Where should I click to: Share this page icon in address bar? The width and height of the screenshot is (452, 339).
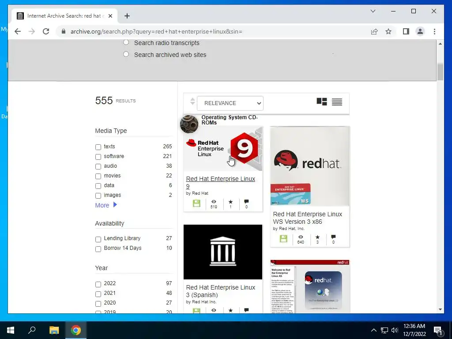[x=374, y=31]
